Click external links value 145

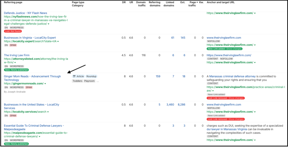click(183, 38)
